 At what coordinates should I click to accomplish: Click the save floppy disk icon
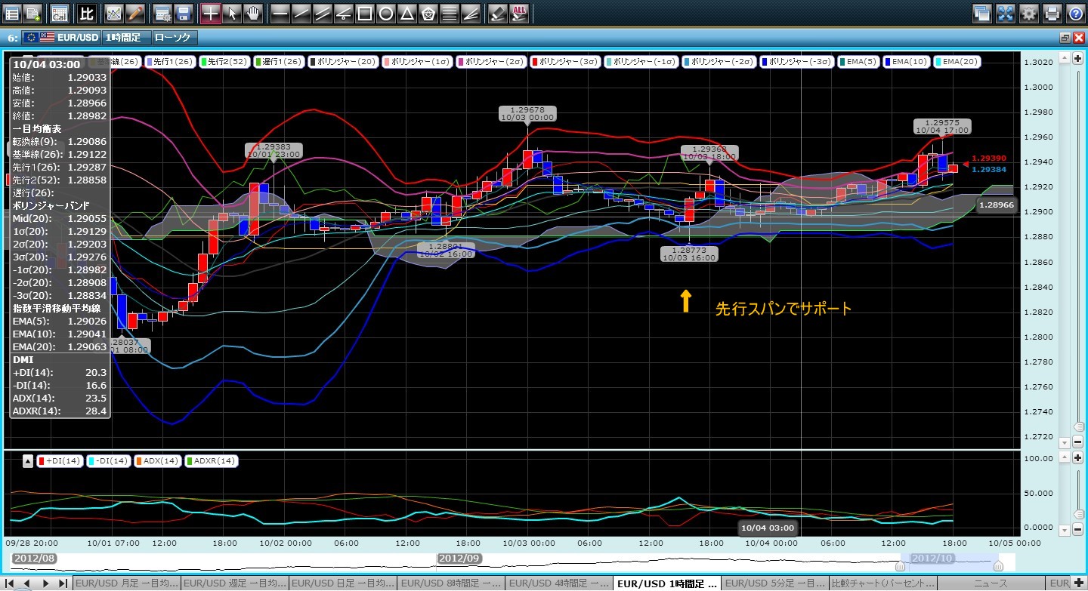pyautogui.click(x=182, y=13)
